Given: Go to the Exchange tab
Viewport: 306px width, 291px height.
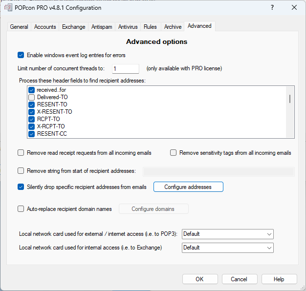Looking at the screenshot, I should click(x=73, y=27).
